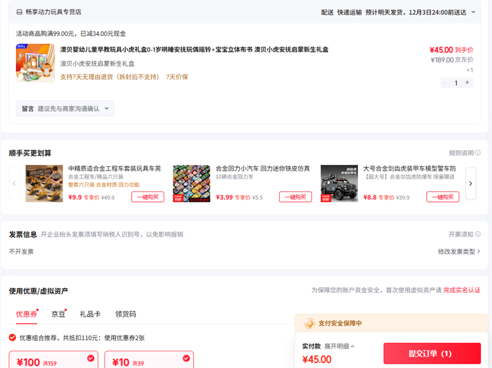The height and width of the screenshot is (368, 492).
Task: Increase quantity with the plus button
Action: point(467,82)
